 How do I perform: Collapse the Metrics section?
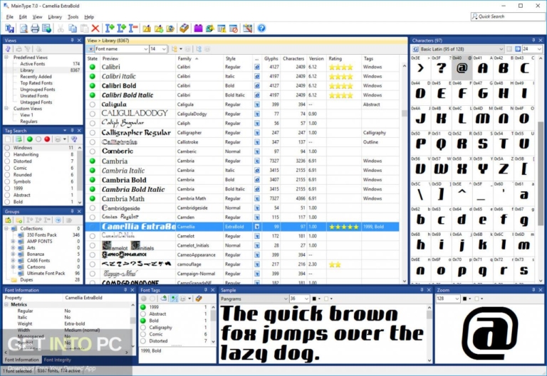[x=6, y=305]
